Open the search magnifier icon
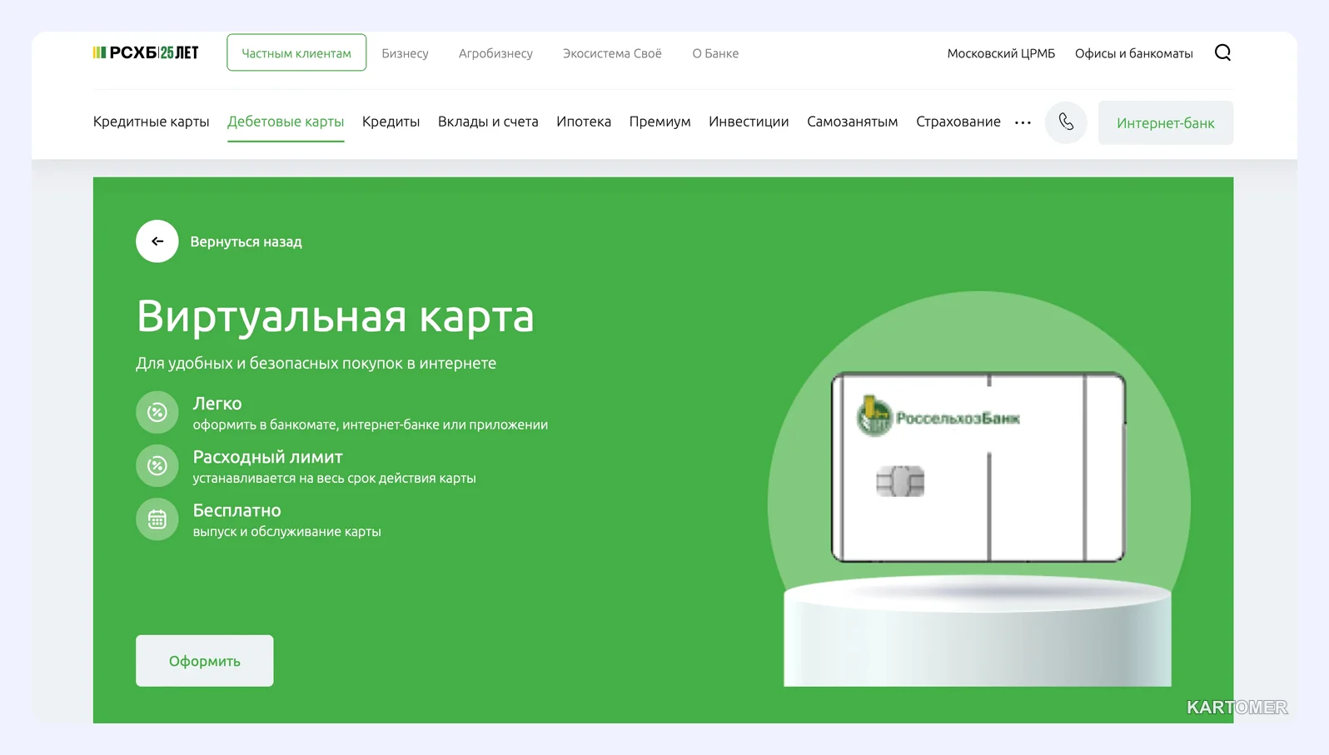Screen dimensions: 1329x755 (x=1222, y=52)
